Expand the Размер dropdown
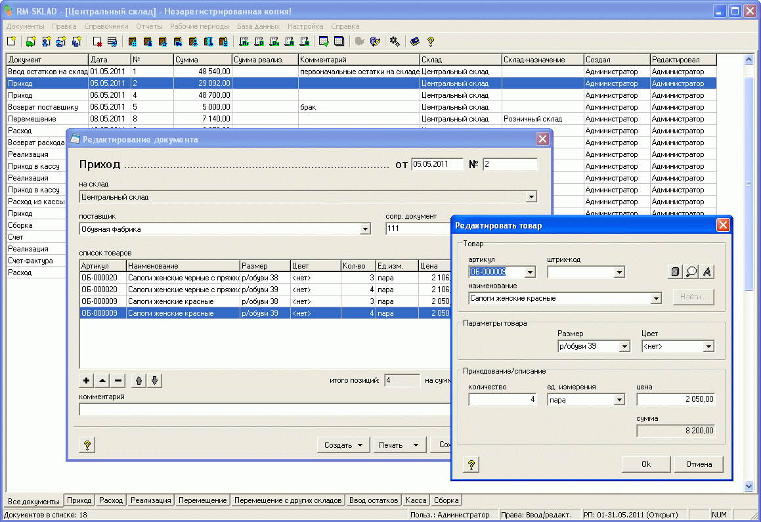The height and width of the screenshot is (522, 761). [625, 346]
